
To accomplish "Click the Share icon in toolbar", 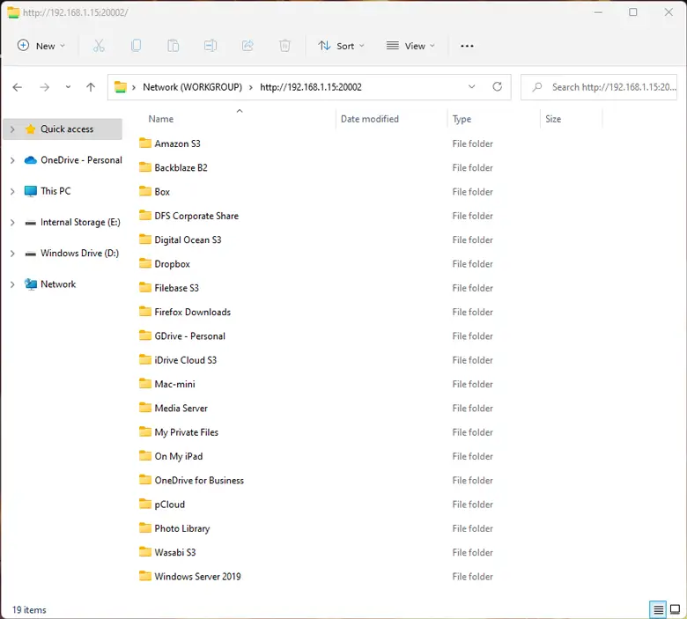I will (247, 46).
